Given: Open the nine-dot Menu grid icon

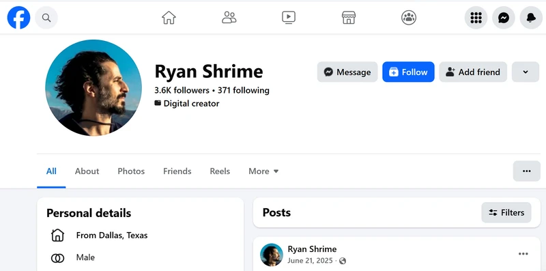Looking at the screenshot, I should 476,18.
